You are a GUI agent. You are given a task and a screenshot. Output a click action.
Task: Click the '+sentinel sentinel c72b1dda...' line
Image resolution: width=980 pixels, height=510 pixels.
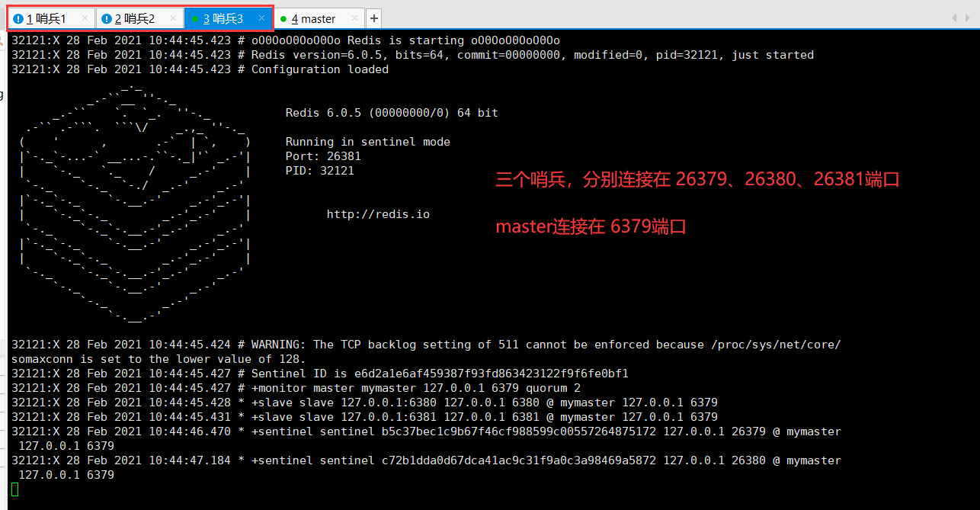coord(426,460)
